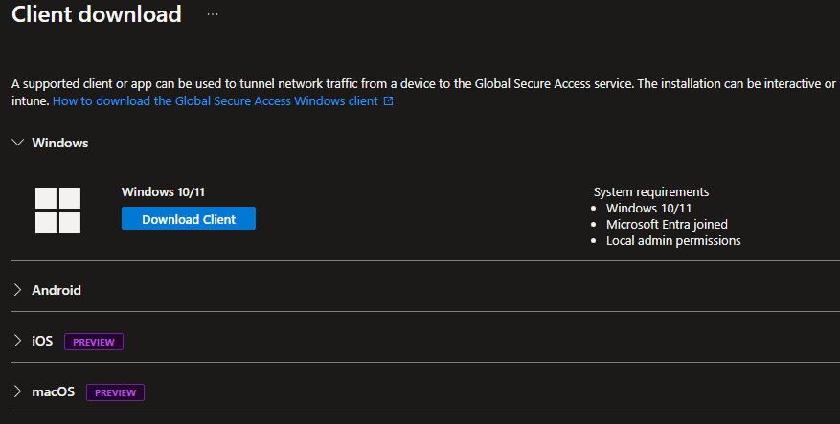This screenshot has height=424, width=840.
Task: Select the Android section header label
Action: (57, 290)
